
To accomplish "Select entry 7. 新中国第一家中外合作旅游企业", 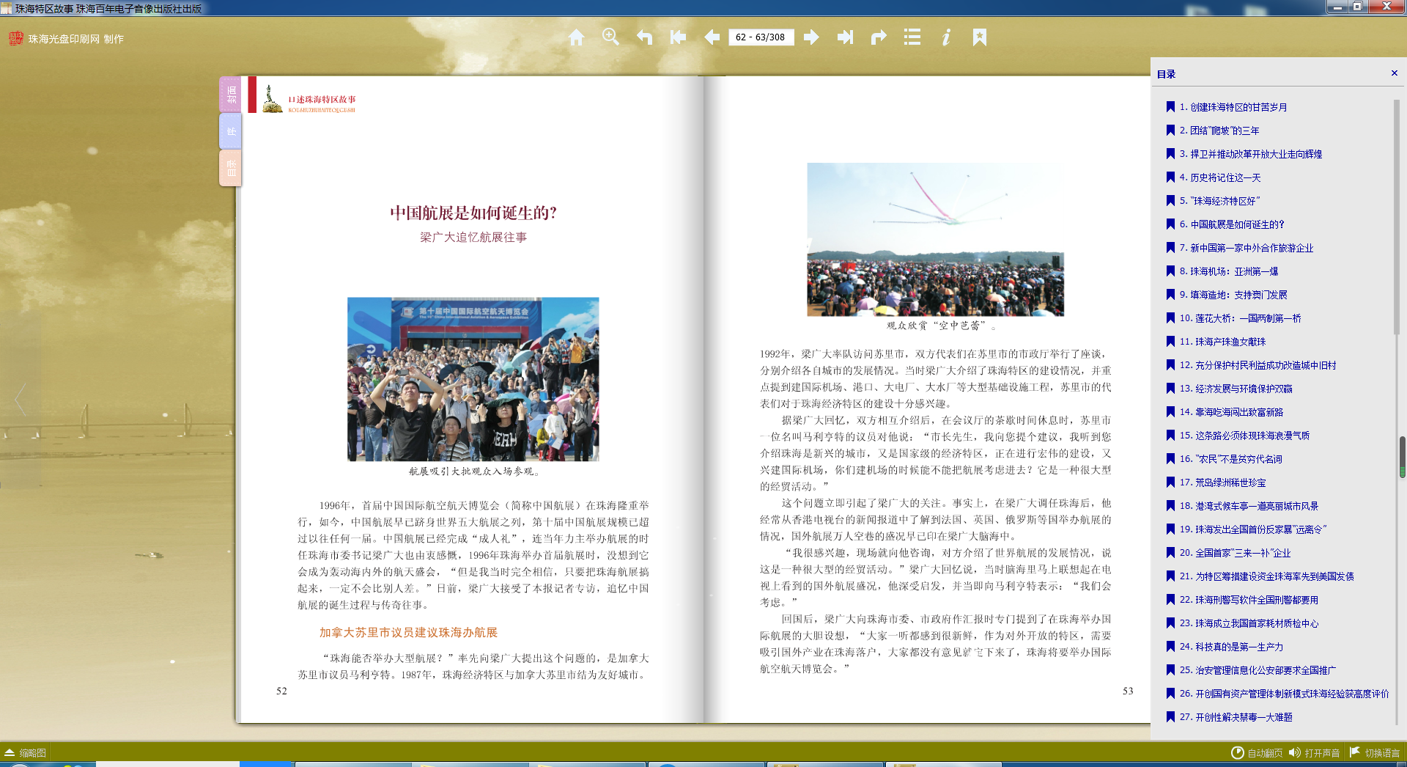I will pos(1247,248).
